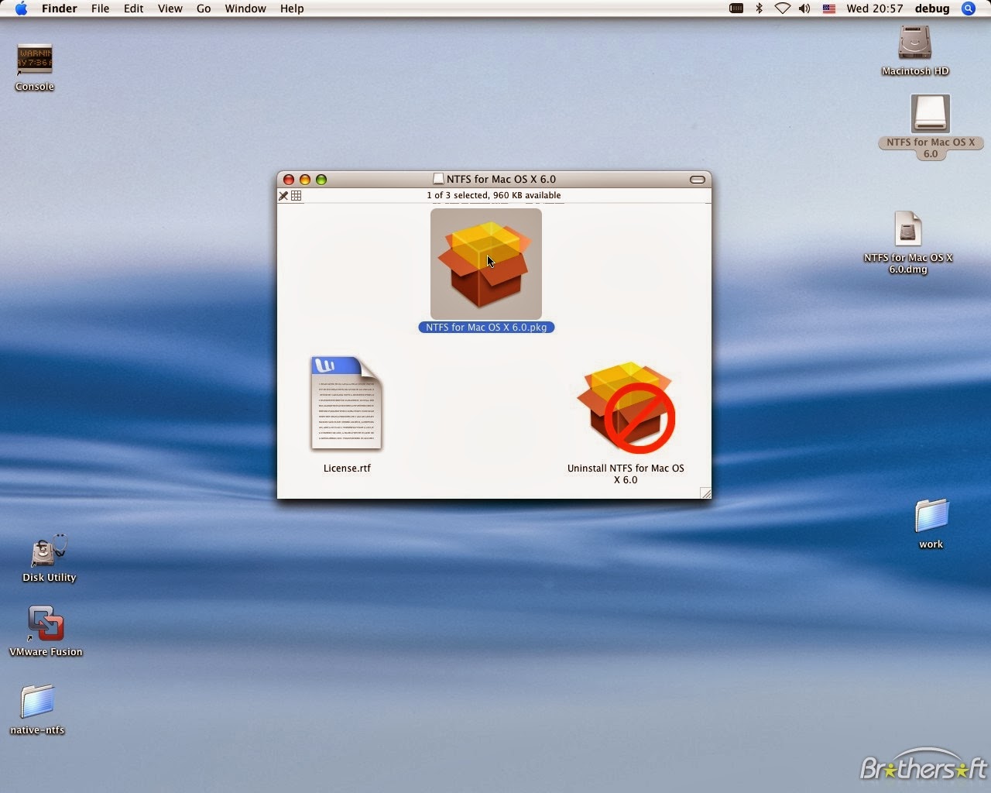The width and height of the screenshot is (991, 793).
Task: Select the Macintosh HD drive icon
Action: (x=914, y=43)
